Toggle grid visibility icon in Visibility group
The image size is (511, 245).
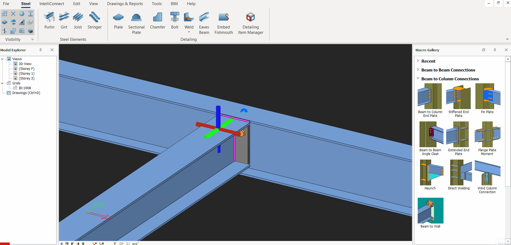coord(5,14)
